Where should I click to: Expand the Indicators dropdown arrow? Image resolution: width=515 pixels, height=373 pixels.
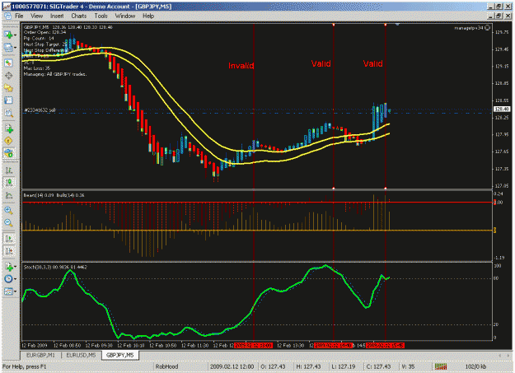pyautogui.click(x=15, y=267)
